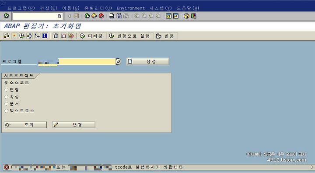Click the Save diskette icon
This screenshot has width=315, height=173.
(76, 16)
